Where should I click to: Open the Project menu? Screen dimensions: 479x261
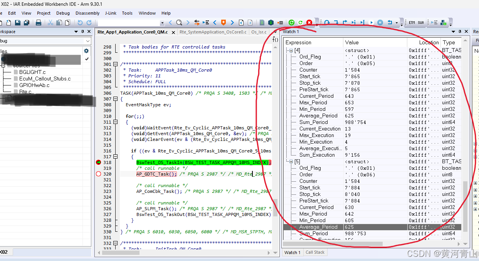tap(44, 13)
